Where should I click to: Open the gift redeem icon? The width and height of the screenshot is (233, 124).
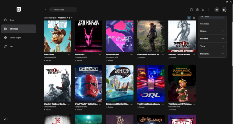(197, 10)
